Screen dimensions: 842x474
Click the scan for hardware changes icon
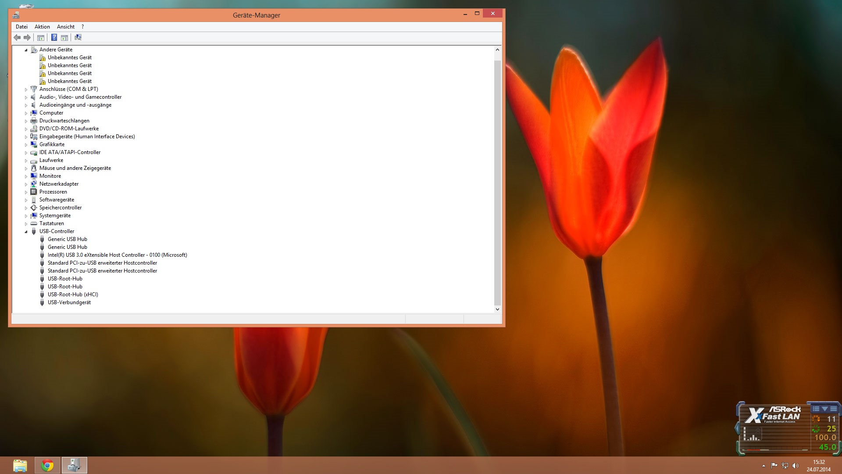click(x=78, y=37)
